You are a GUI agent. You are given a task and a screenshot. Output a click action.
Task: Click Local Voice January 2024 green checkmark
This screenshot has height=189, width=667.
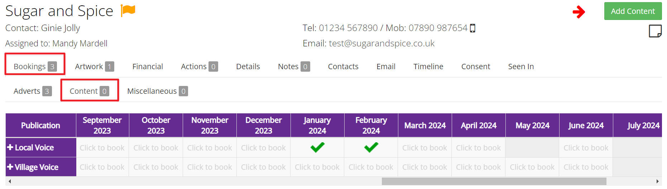[317, 147]
